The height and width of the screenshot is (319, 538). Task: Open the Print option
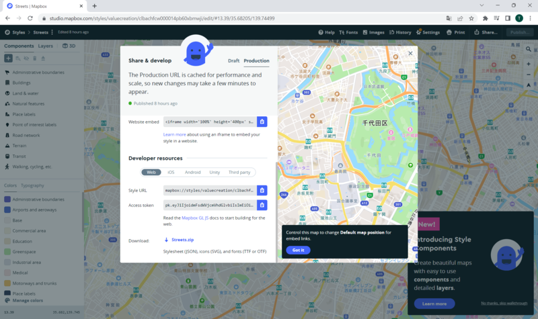pos(456,32)
